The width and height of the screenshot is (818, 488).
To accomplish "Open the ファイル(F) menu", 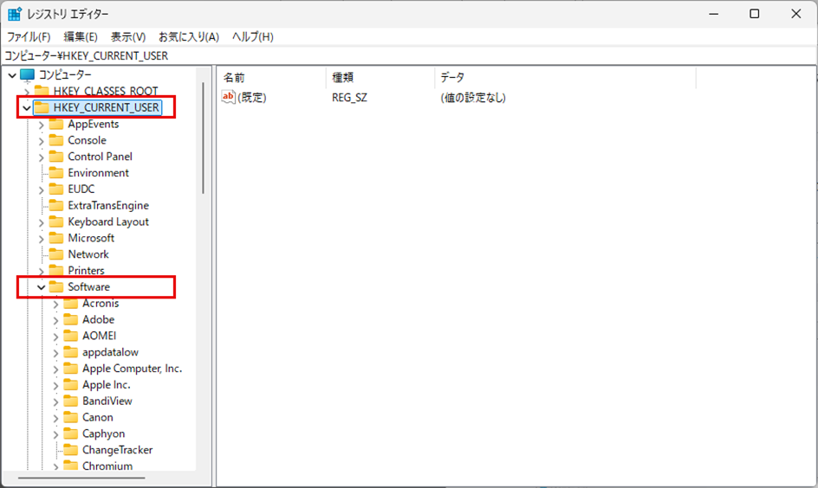I will (x=29, y=37).
